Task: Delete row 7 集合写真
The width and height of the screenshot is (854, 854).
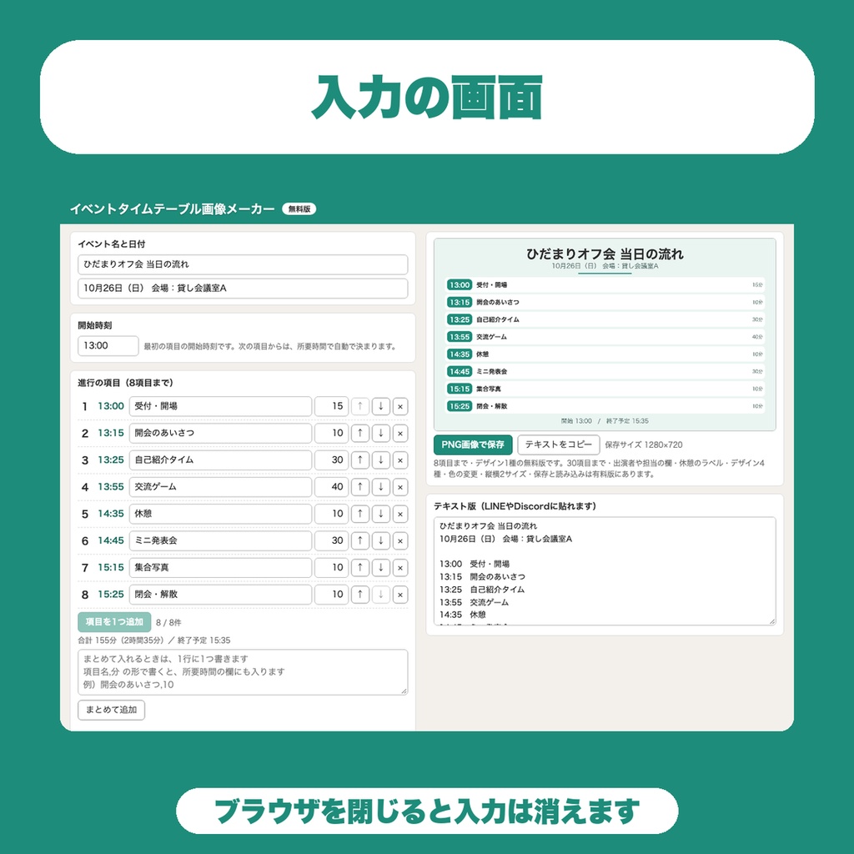Action: tap(400, 567)
